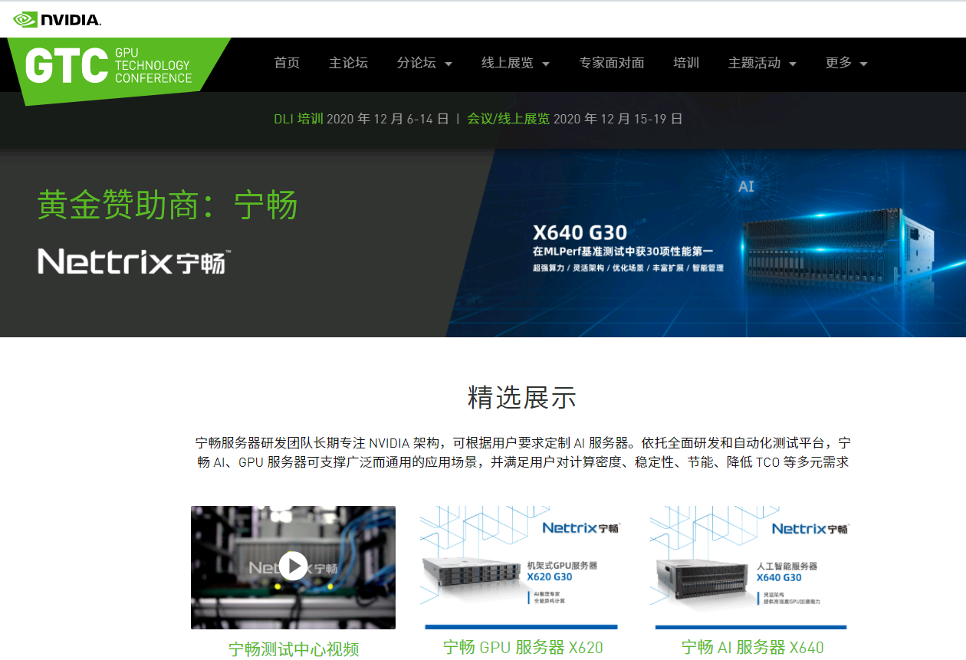The image size is (966, 660).
Task: Click the paragraph starting 宁畅服务器研发团队
Action: [523, 453]
